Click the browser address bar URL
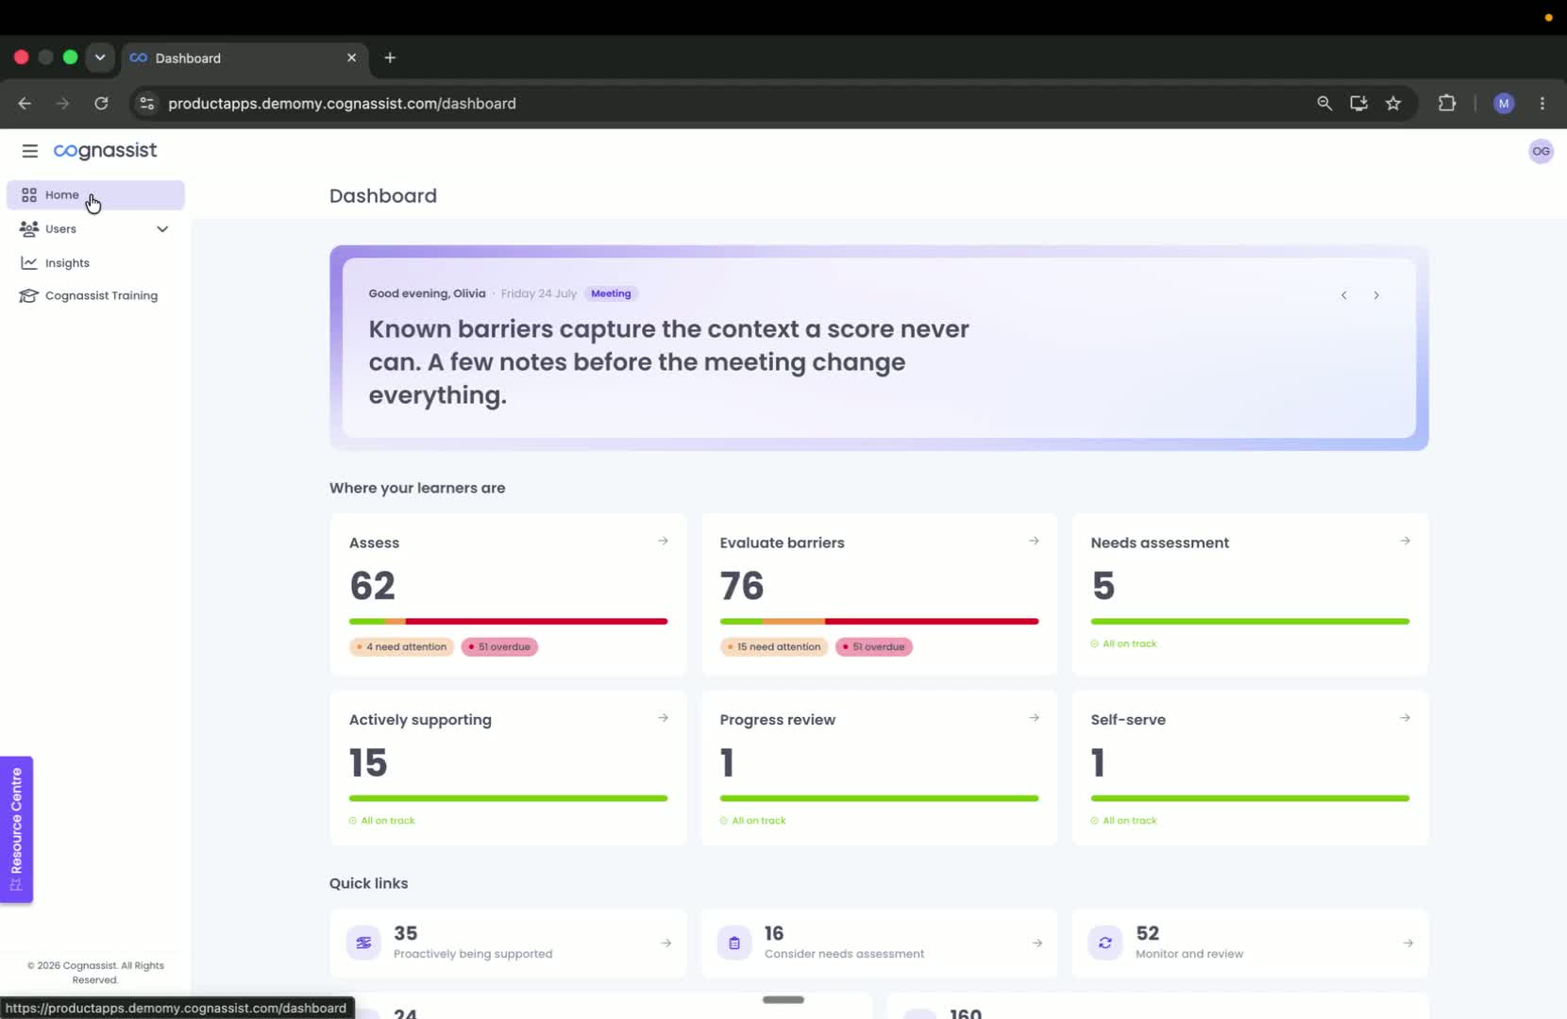The height and width of the screenshot is (1019, 1567). click(342, 104)
